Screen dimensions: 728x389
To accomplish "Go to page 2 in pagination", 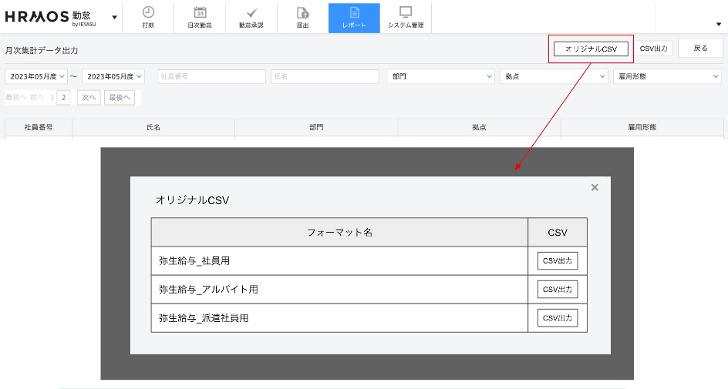I will click(x=63, y=97).
